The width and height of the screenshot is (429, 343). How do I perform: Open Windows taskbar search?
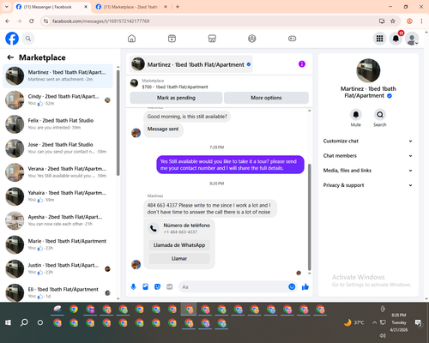tap(24, 322)
